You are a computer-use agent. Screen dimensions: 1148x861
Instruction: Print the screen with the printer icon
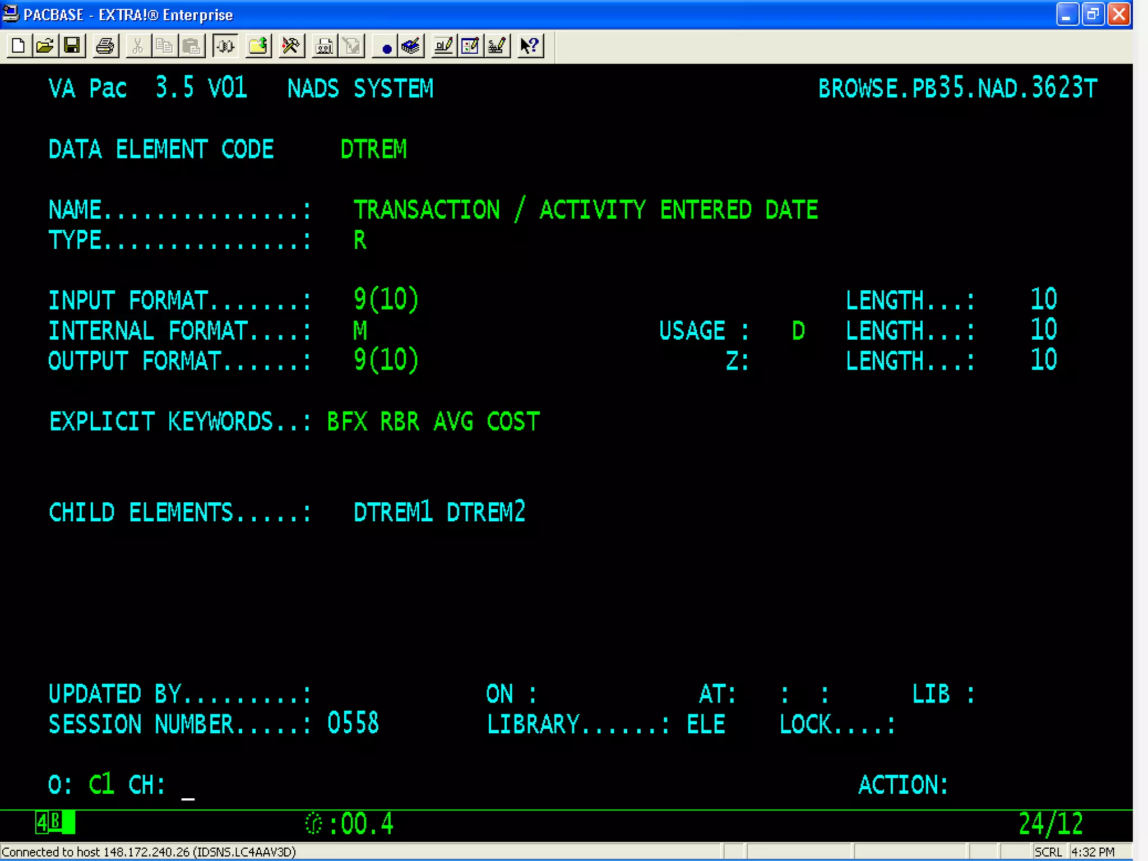105,46
